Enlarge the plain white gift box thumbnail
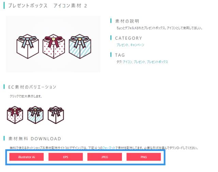Image resolution: width=218 pixels, height=172 pixels. [56, 115]
